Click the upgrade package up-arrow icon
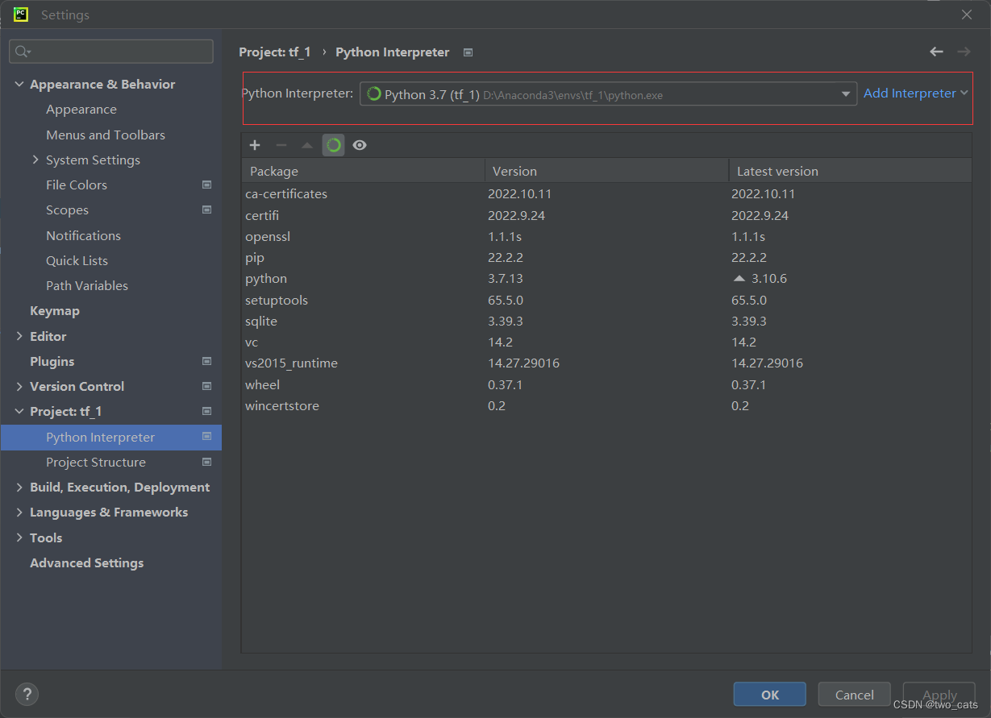Image resolution: width=991 pixels, height=718 pixels. (x=307, y=145)
